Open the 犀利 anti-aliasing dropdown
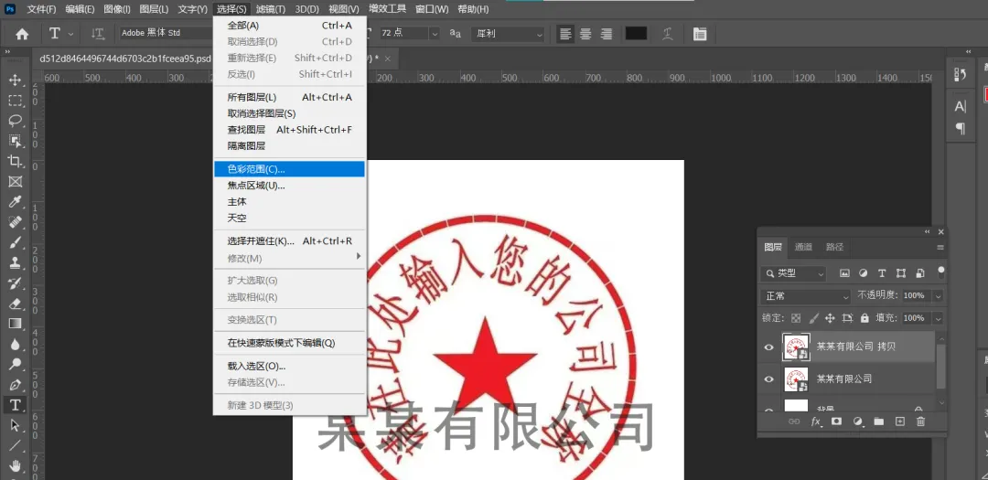The image size is (988, 480). [x=507, y=34]
